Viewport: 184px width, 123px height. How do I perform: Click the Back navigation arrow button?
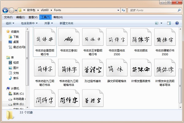6,10
